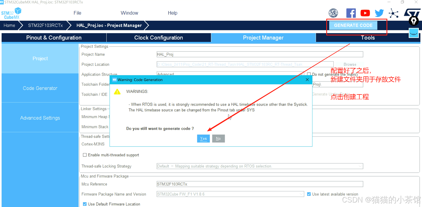Click No to cancel code generation
Viewport: 422px width, 207px height.
tap(218, 139)
